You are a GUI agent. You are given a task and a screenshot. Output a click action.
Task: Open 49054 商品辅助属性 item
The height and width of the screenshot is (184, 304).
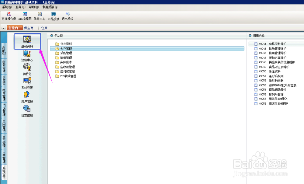(271, 90)
